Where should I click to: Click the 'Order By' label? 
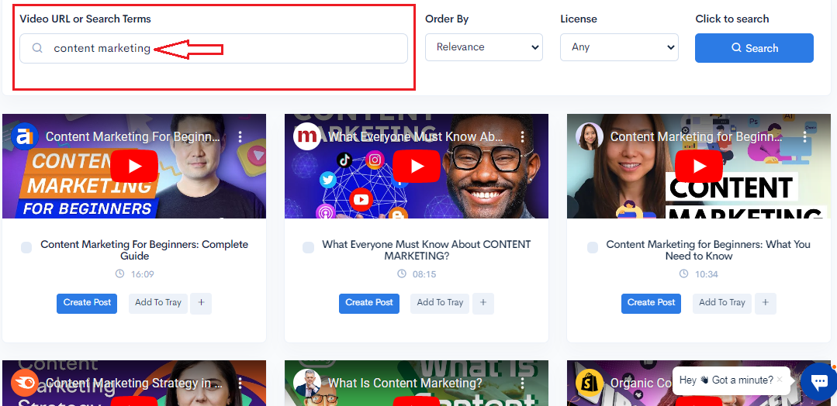coord(447,19)
